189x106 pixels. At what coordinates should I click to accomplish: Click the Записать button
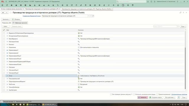click(143, 97)
